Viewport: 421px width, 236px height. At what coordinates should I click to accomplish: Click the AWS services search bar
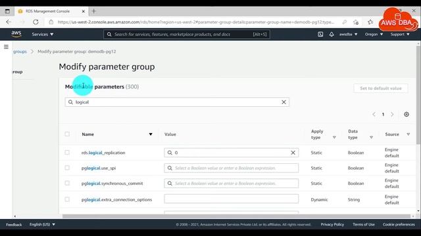[187, 34]
